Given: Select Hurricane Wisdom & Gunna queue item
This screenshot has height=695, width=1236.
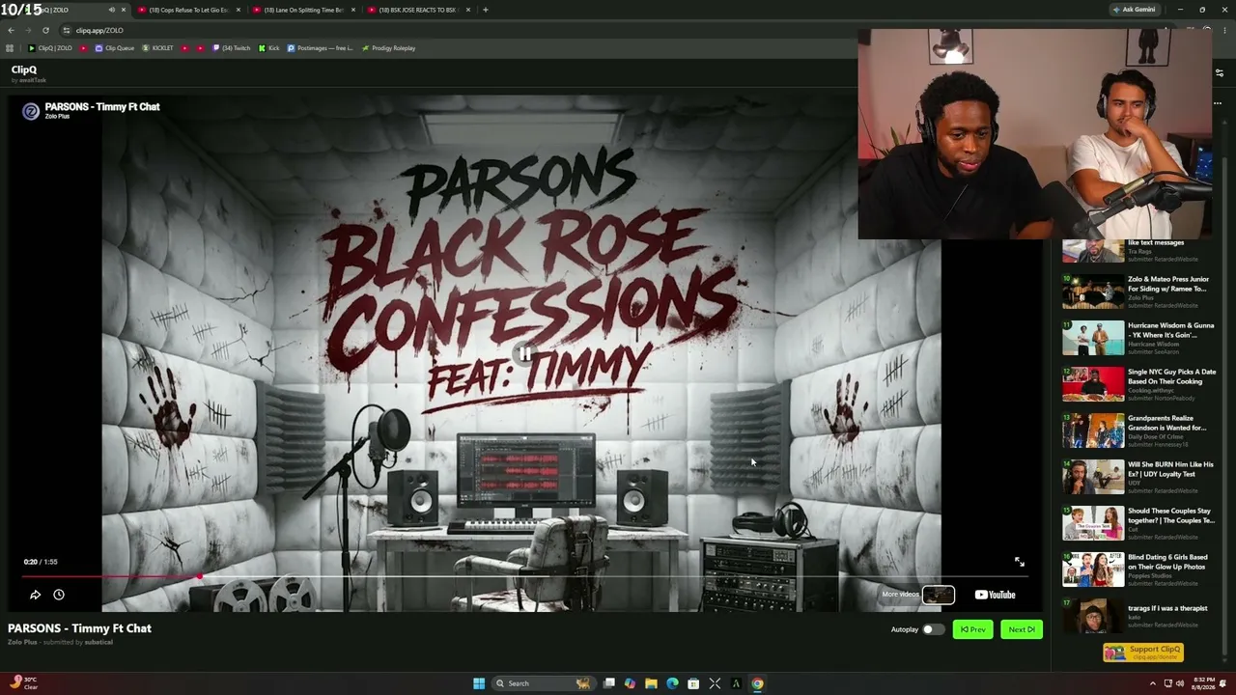Looking at the screenshot, I should click(x=1139, y=338).
